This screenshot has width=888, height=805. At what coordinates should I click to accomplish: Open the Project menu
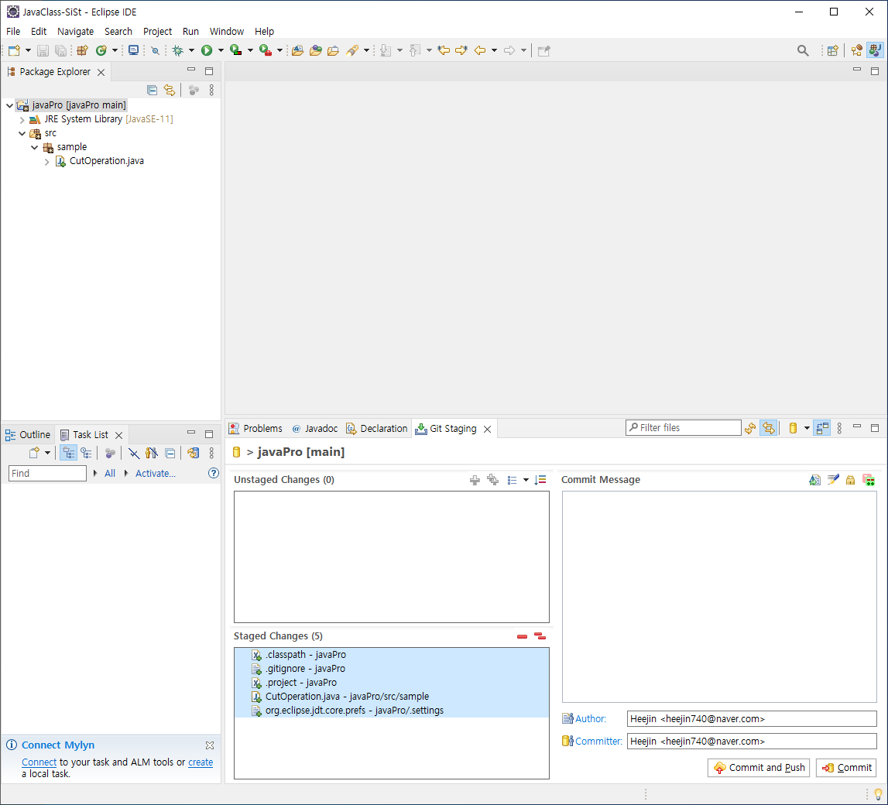pyautogui.click(x=157, y=32)
